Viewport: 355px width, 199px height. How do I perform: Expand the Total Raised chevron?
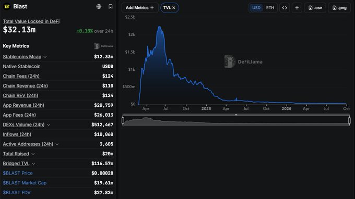[x=33, y=154]
